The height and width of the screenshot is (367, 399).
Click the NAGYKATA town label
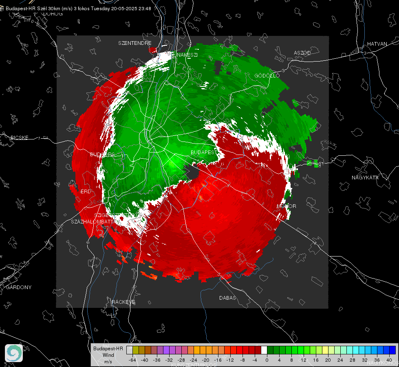[x=365, y=177]
